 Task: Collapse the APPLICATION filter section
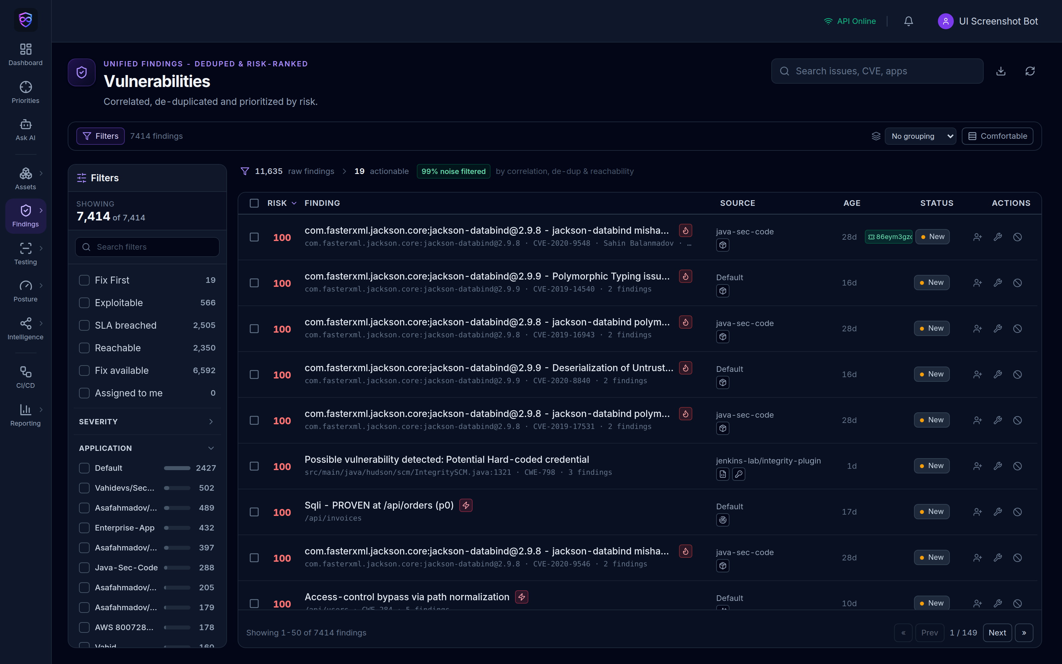[147, 449]
